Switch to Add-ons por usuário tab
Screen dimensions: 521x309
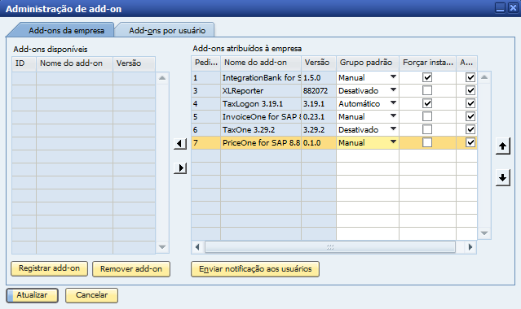167,31
